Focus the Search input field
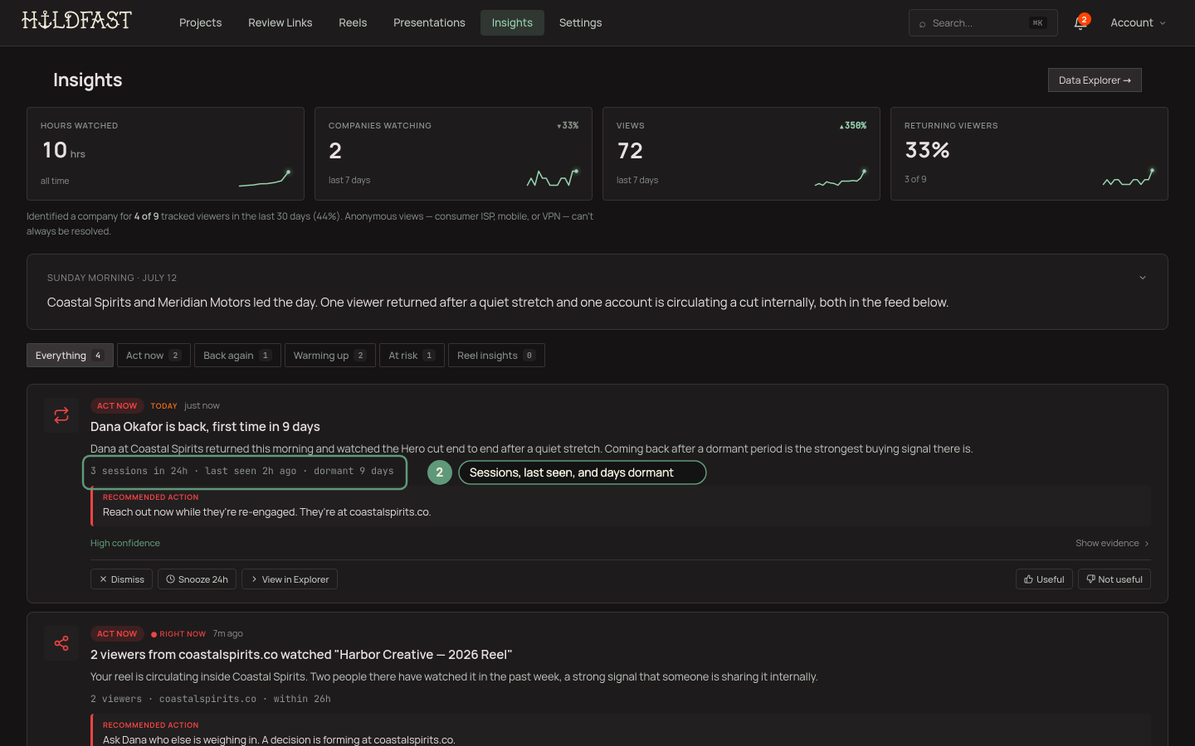Viewport: 1195px width, 746px height. click(x=983, y=23)
